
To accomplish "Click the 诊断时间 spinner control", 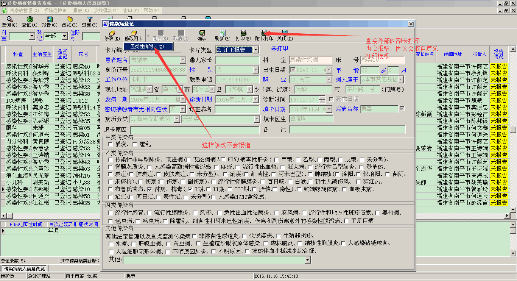I will pyautogui.click(x=322, y=99).
